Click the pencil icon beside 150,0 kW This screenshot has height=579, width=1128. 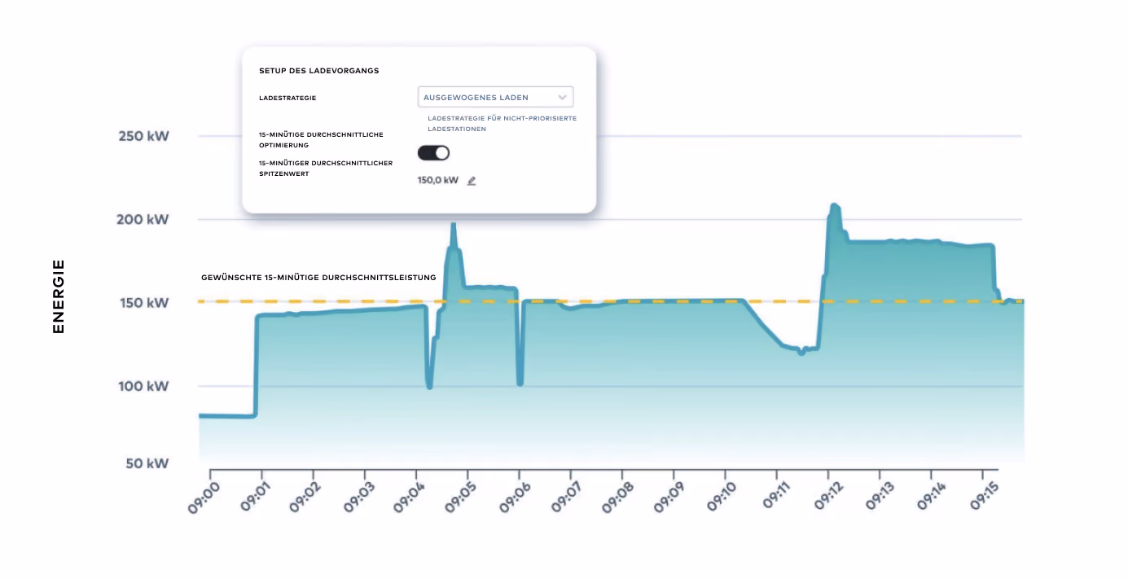472,181
